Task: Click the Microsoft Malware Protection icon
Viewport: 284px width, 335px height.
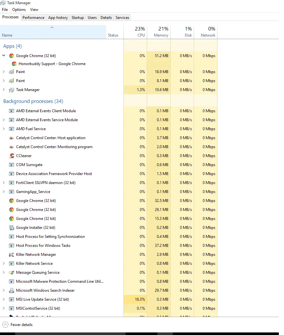Action: [12, 281]
